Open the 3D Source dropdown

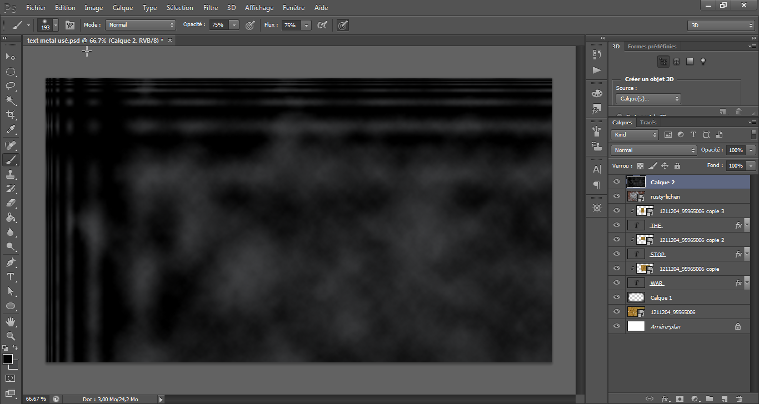[x=648, y=98]
